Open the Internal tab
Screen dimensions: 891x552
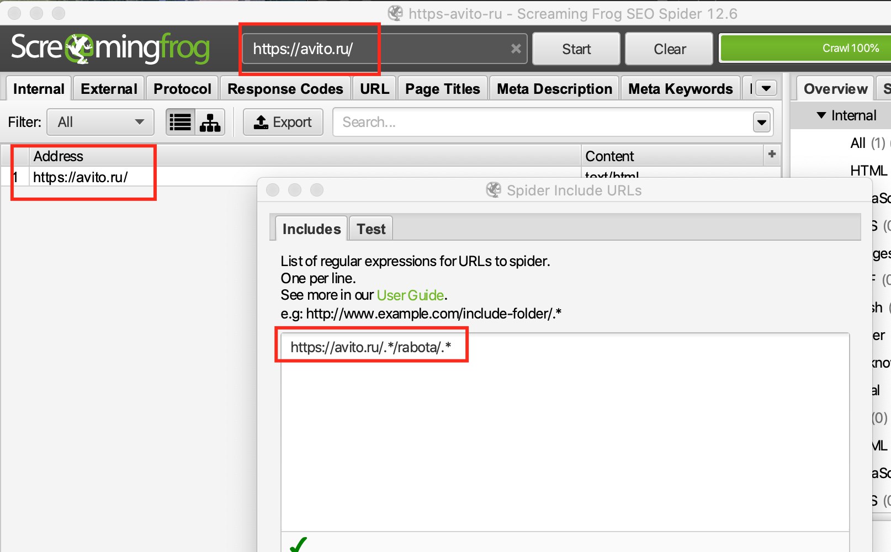39,89
